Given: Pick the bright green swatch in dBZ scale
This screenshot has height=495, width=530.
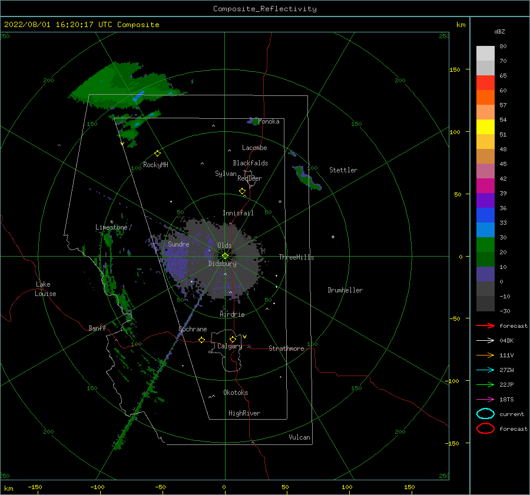Looking at the screenshot, I should coord(485,245).
